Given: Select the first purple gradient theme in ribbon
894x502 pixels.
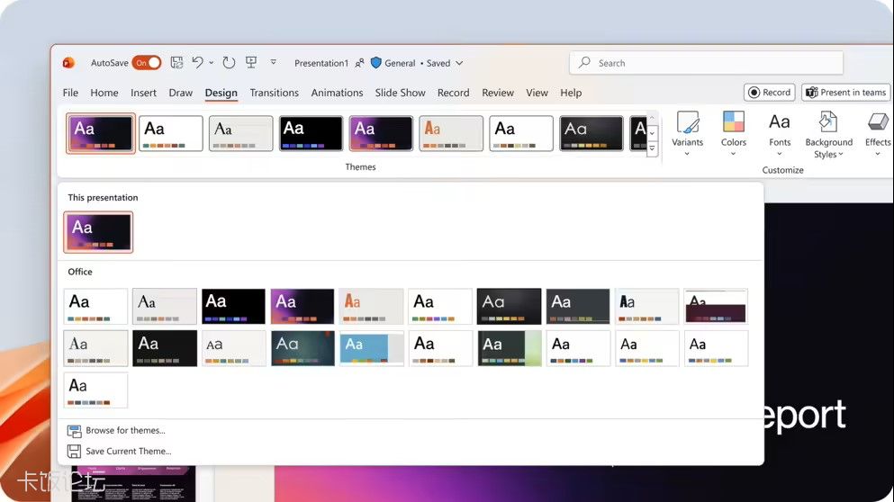Looking at the screenshot, I should coord(100,133).
